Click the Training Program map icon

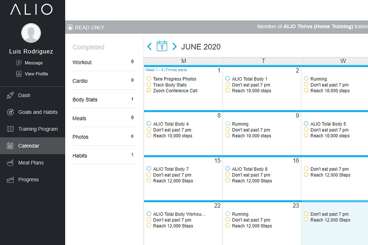click(x=10, y=129)
